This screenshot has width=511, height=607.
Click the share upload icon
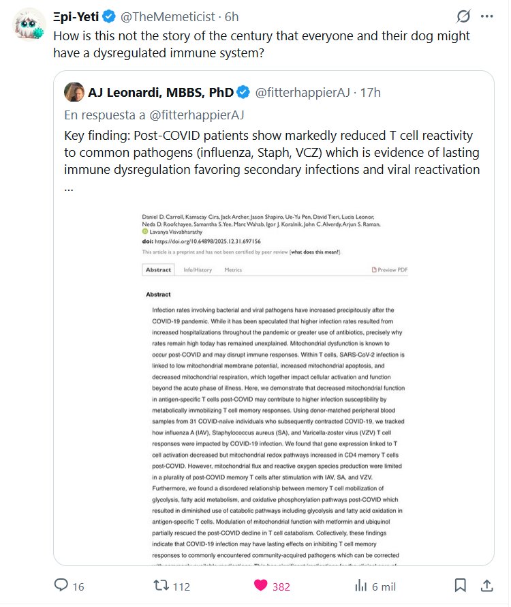(x=486, y=585)
